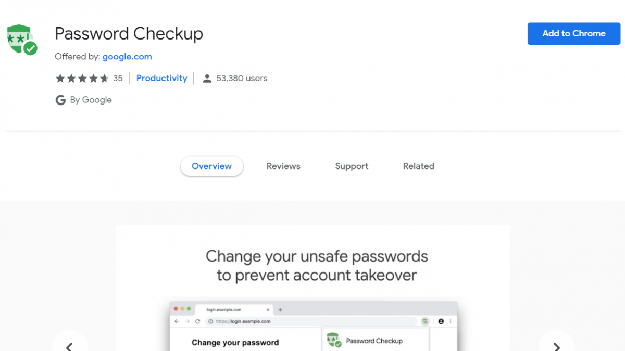Open the google.com publisher link

point(127,57)
